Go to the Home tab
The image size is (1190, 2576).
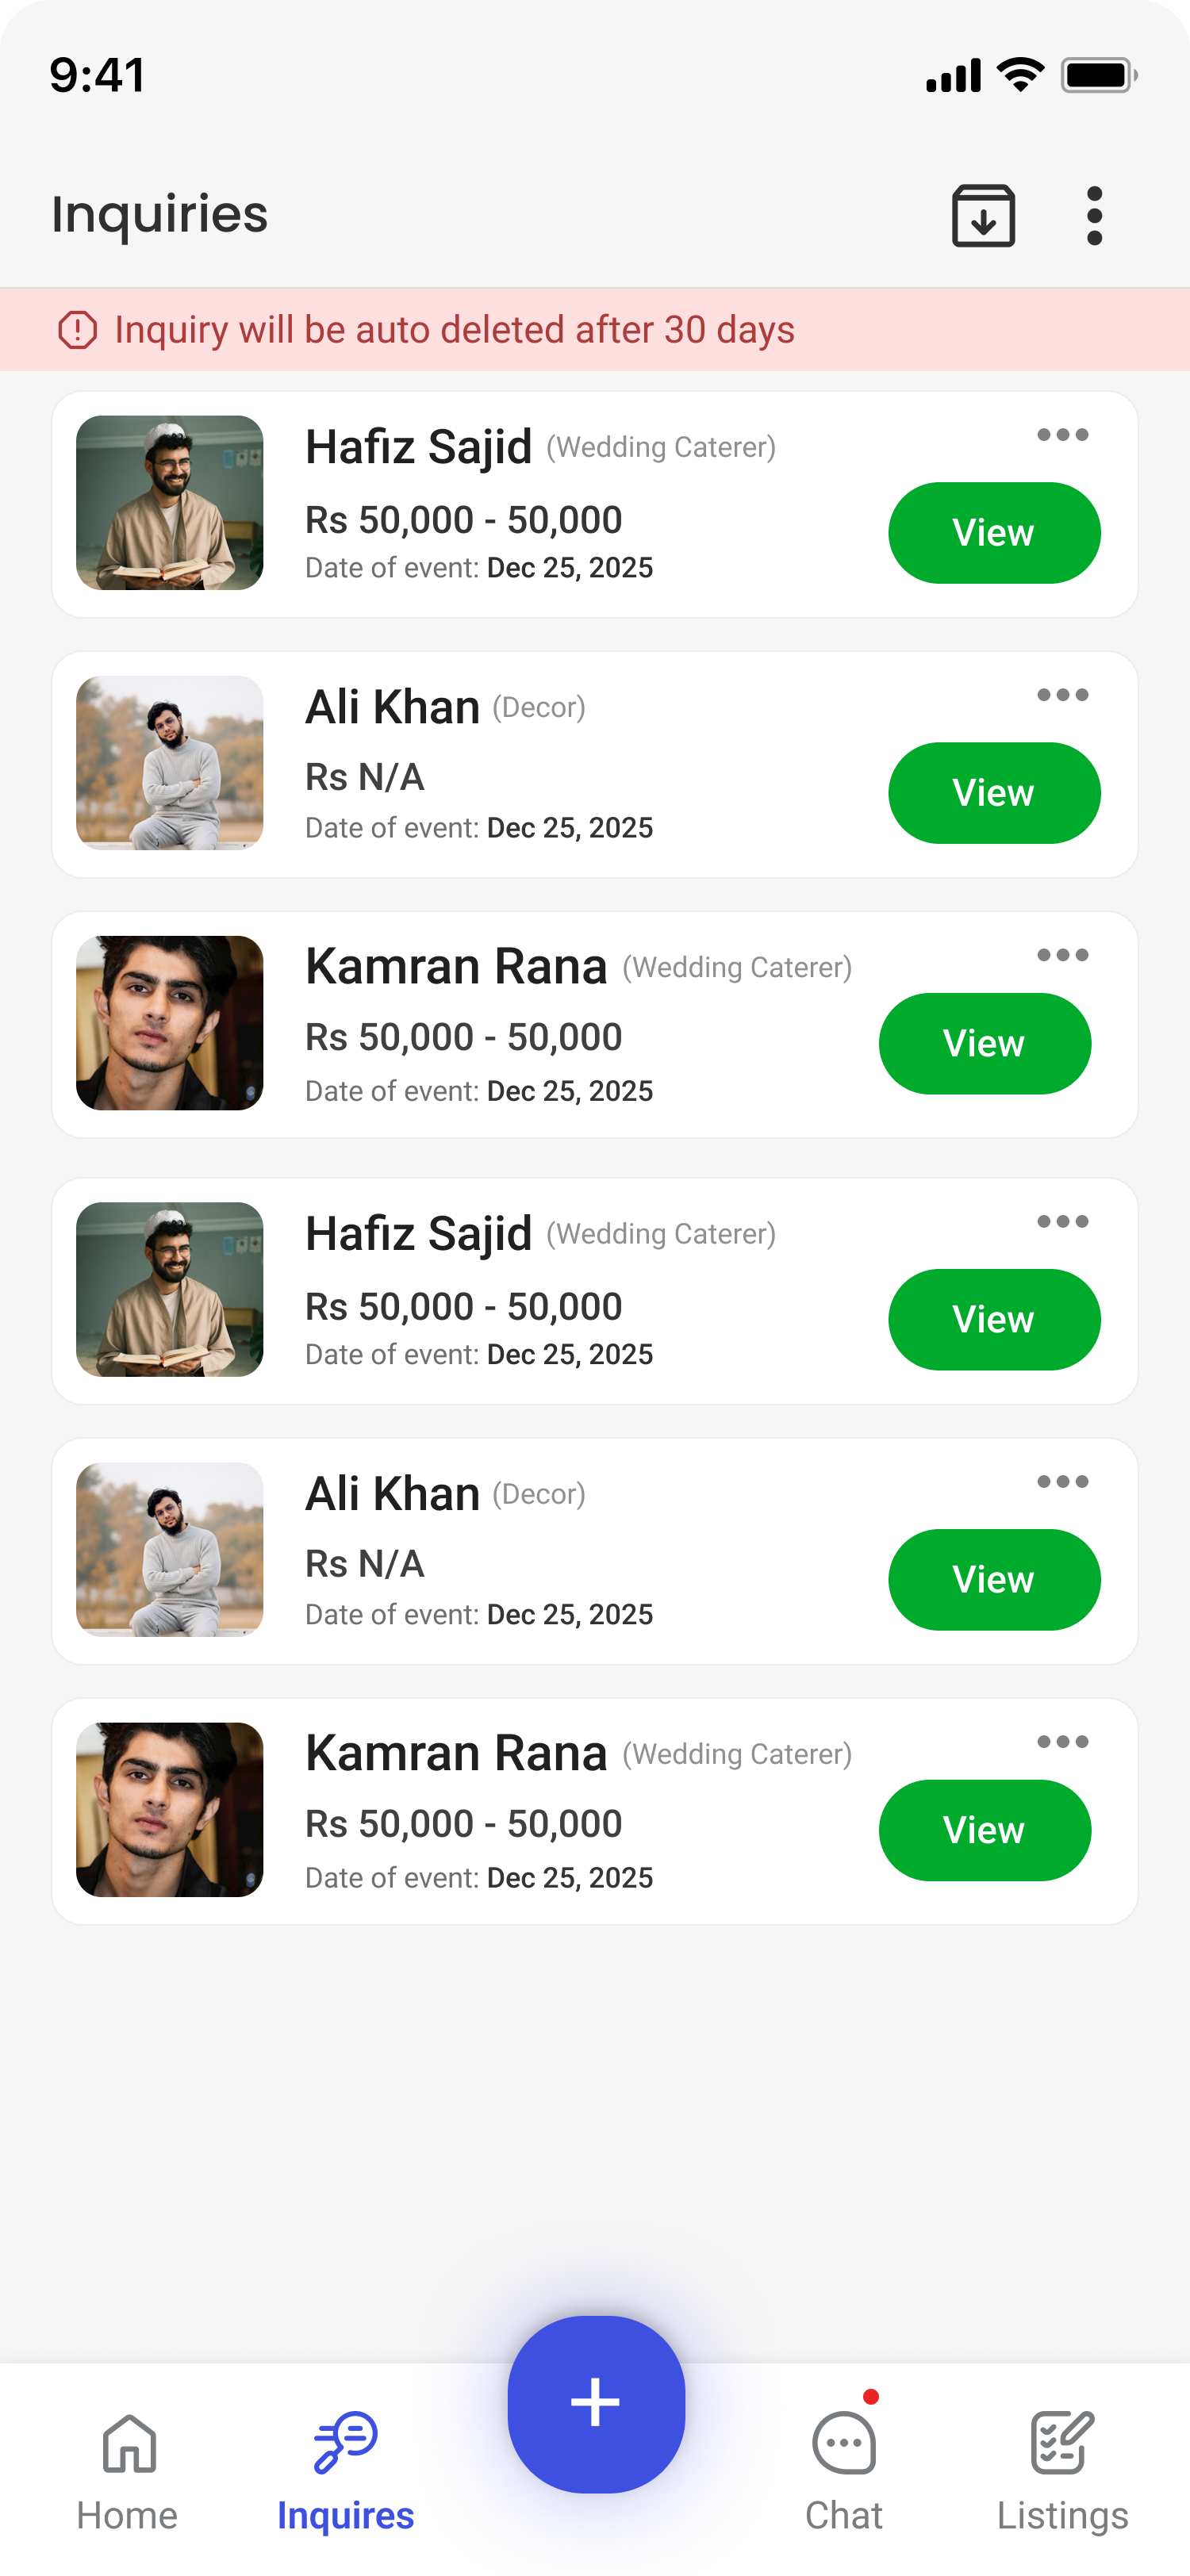128,2468
